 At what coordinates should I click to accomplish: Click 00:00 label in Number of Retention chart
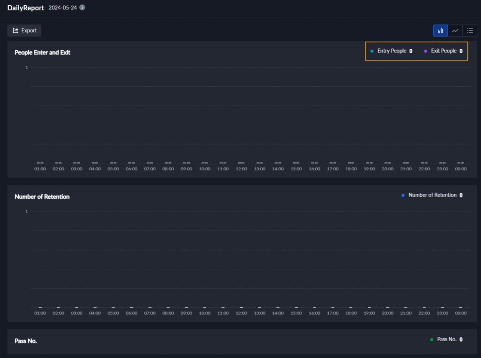461,313
